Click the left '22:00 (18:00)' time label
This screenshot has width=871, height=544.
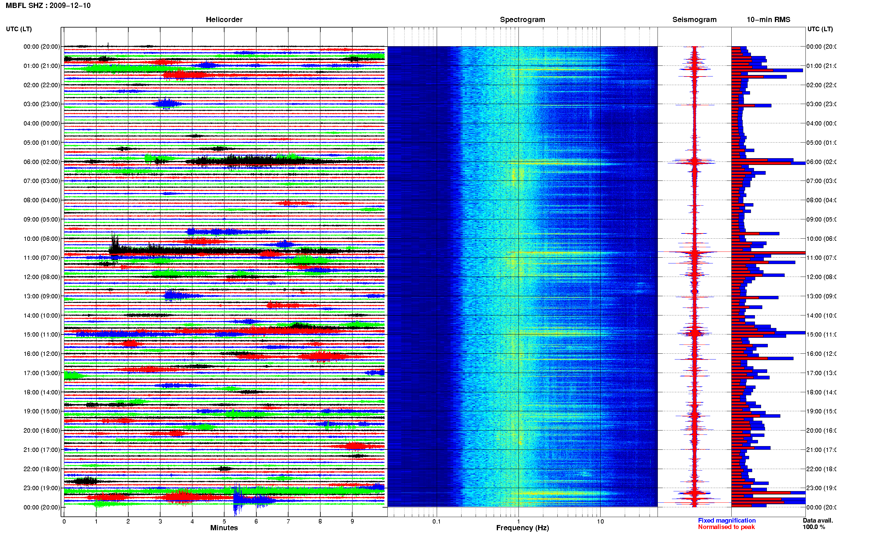[x=42, y=469]
